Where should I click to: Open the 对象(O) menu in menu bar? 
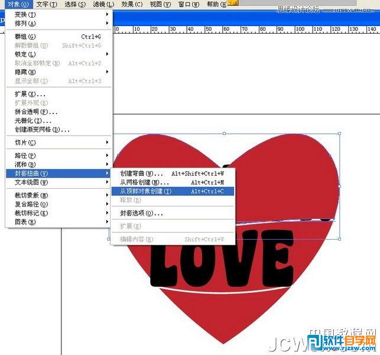(x=18, y=4)
